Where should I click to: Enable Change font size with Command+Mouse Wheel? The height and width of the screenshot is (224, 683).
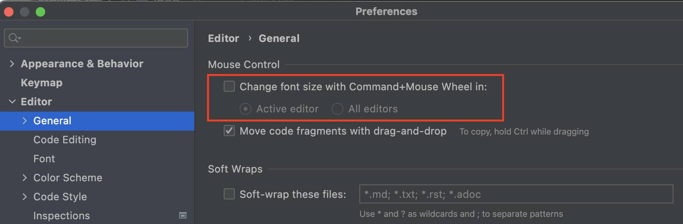229,86
